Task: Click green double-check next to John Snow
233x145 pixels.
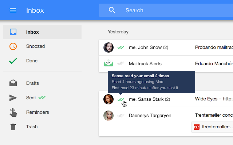Action: [x=121, y=47]
